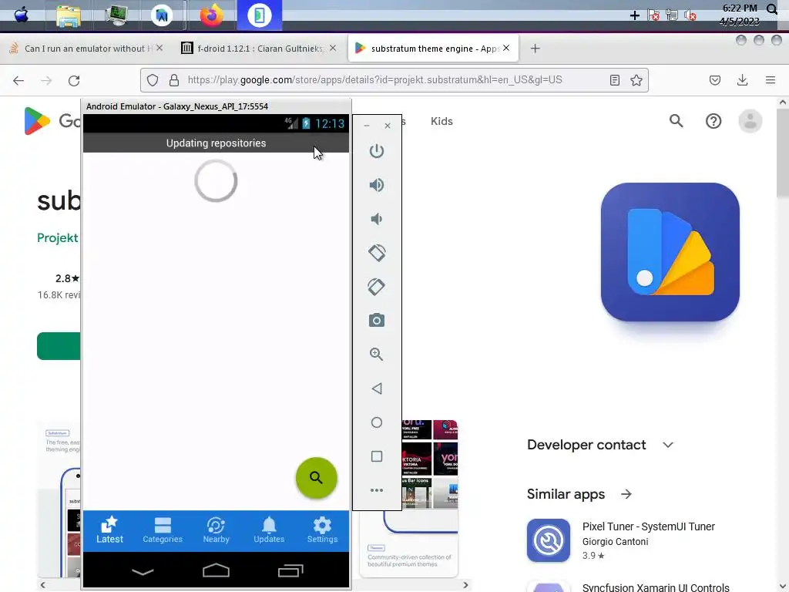Screen dimensions: 789x592
Task: Open Latest tab in F-Droid
Action: (x=109, y=530)
